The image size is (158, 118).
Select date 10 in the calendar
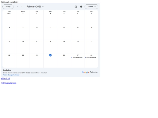point(37,27)
